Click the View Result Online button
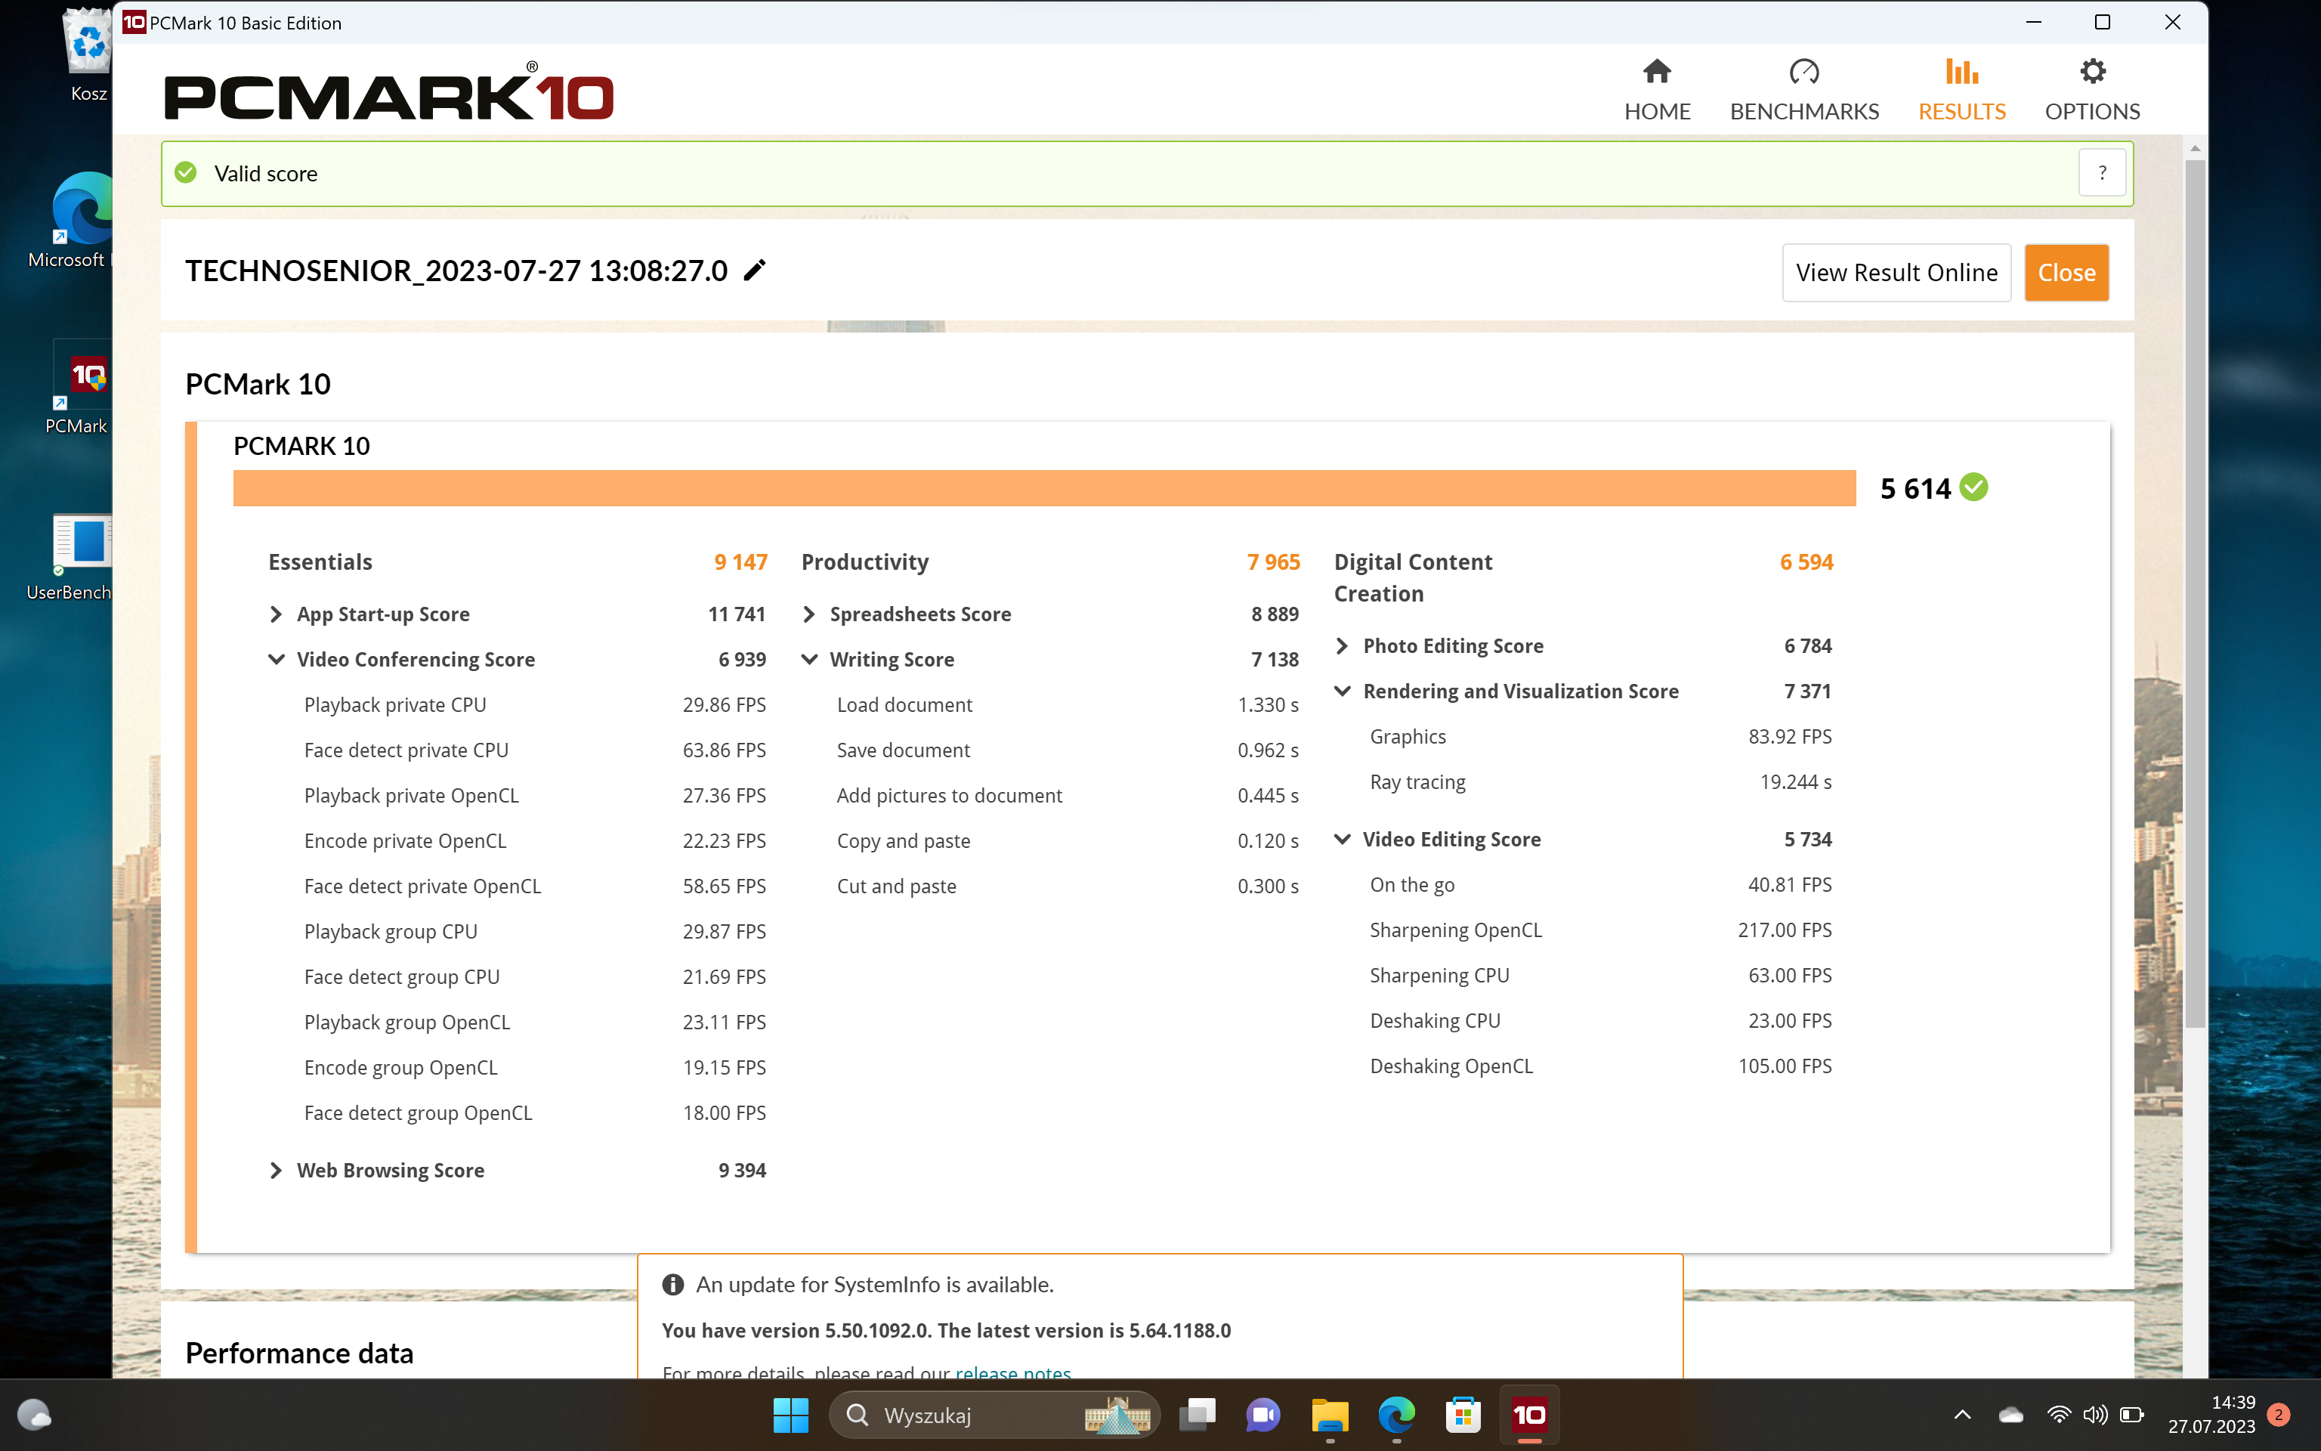 [1895, 273]
